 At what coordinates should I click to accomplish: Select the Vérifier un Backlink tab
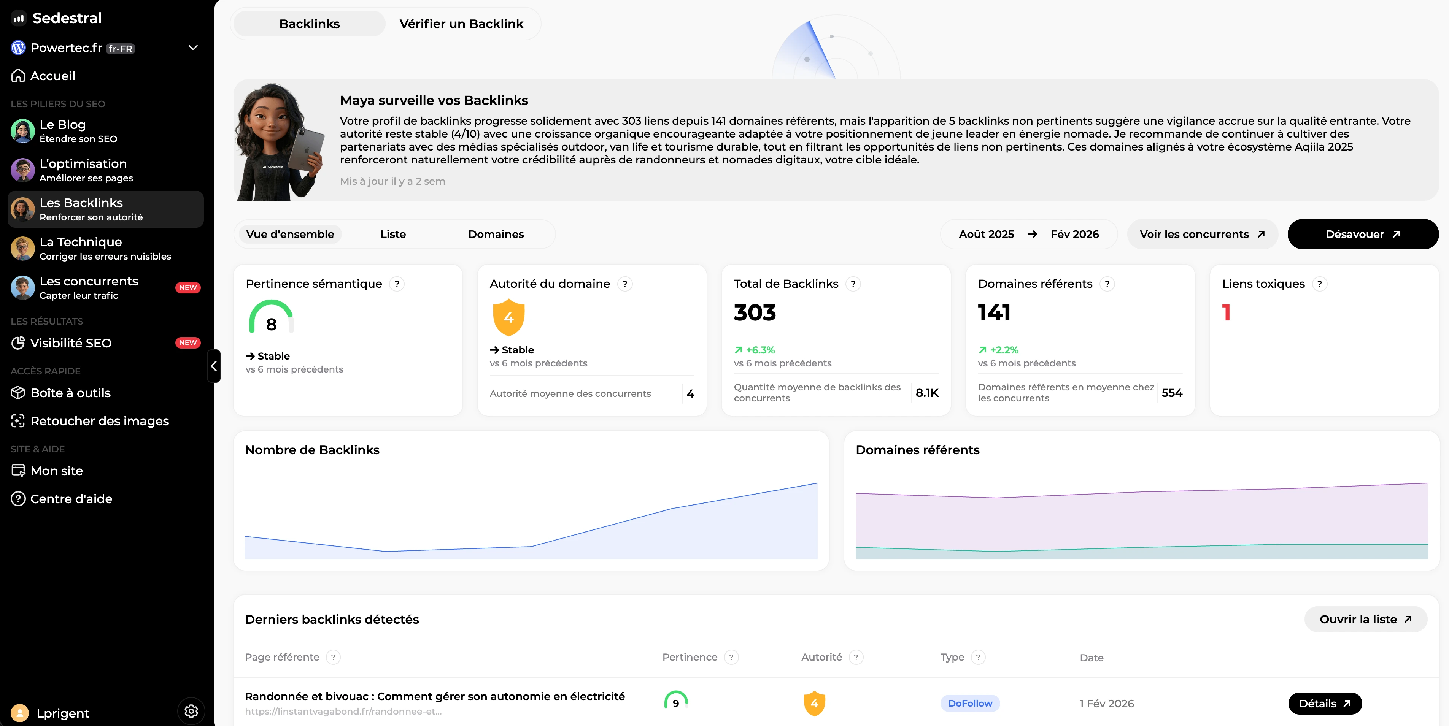[x=461, y=24]
